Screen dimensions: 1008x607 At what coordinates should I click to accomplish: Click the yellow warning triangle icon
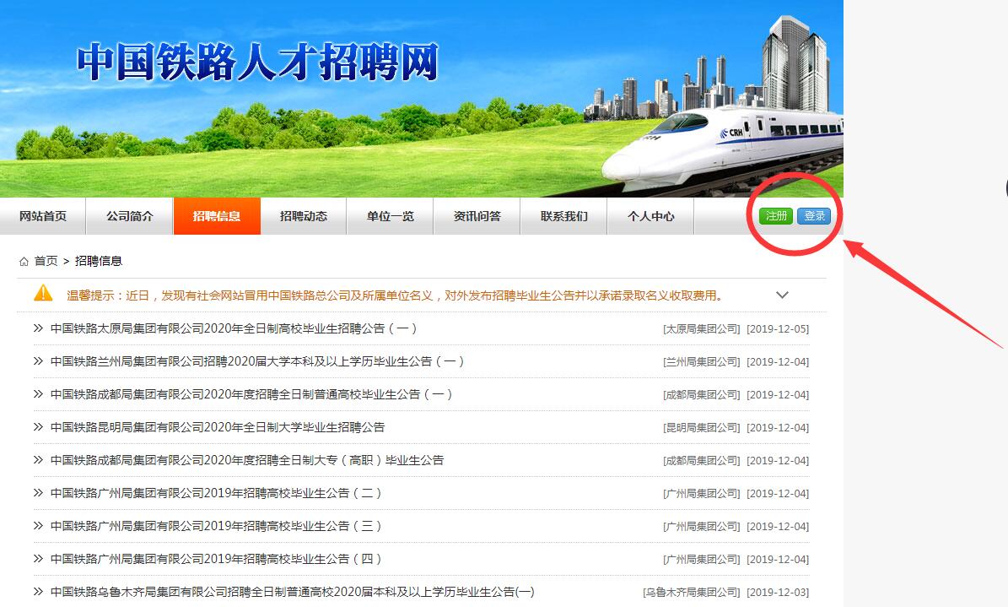coord(43,294)
